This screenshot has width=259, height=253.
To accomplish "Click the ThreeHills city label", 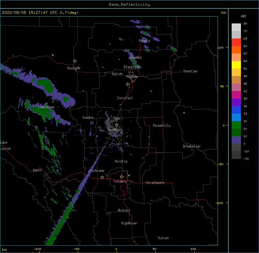I will click(x=161, y=126).
